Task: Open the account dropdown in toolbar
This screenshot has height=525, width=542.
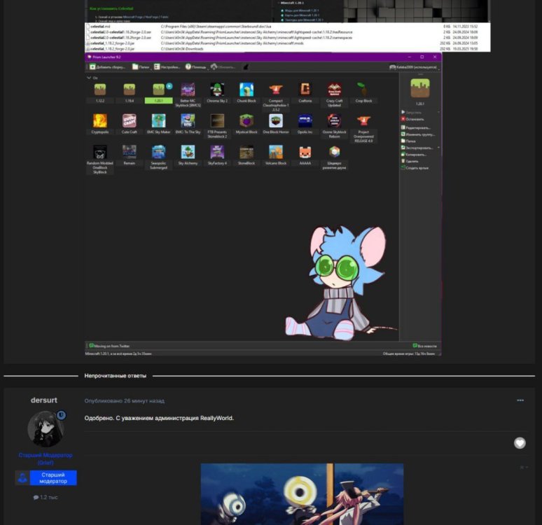Action: click(414, 67)
